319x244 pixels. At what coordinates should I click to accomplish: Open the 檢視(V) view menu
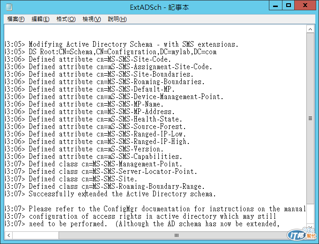pyautogui.click(x=91, y=19)
